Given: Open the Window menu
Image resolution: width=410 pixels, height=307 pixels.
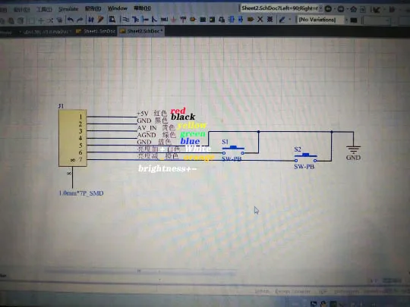Looking at the screenshot, I should click(118, 8).
